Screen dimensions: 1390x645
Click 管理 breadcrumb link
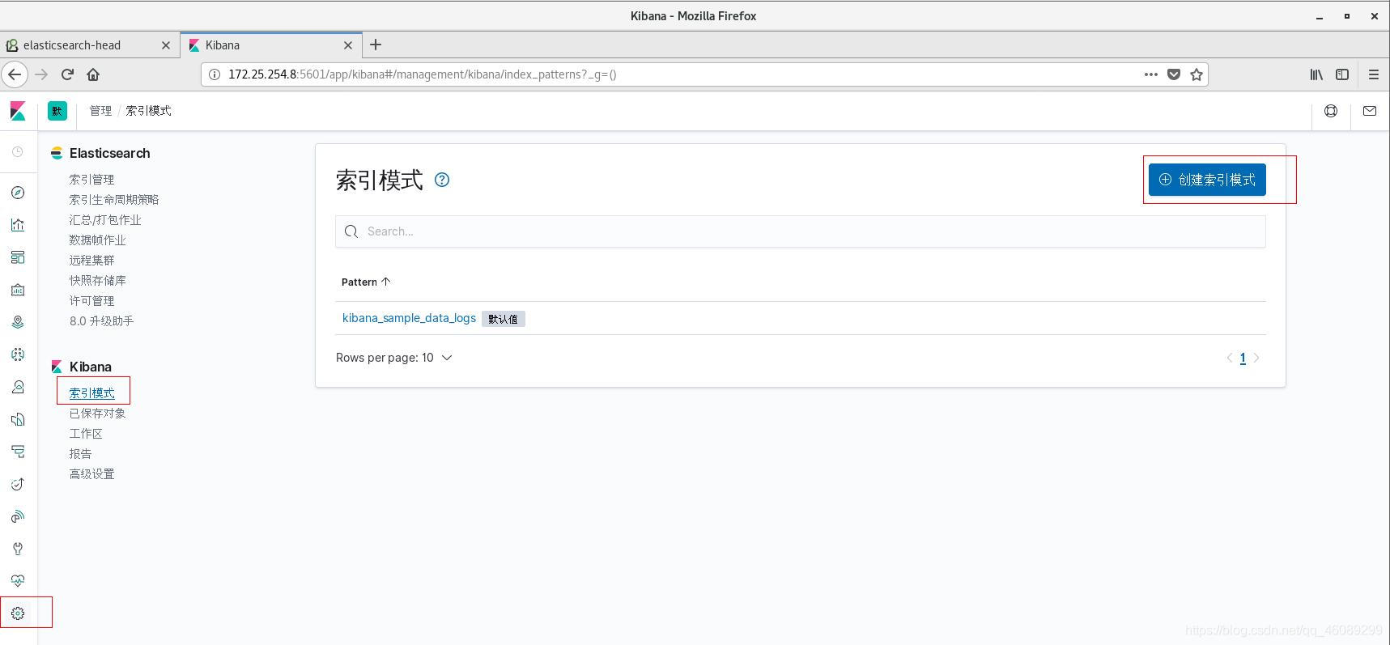[x=100, y=111]
